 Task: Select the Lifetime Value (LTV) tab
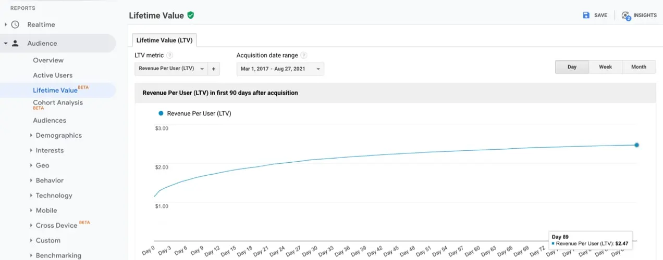164,40
